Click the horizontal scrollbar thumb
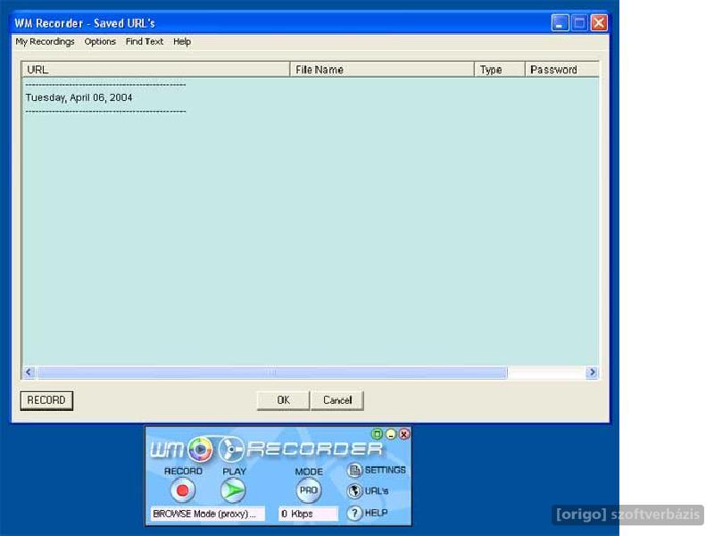The image size is (714, 536). [272, 373]
